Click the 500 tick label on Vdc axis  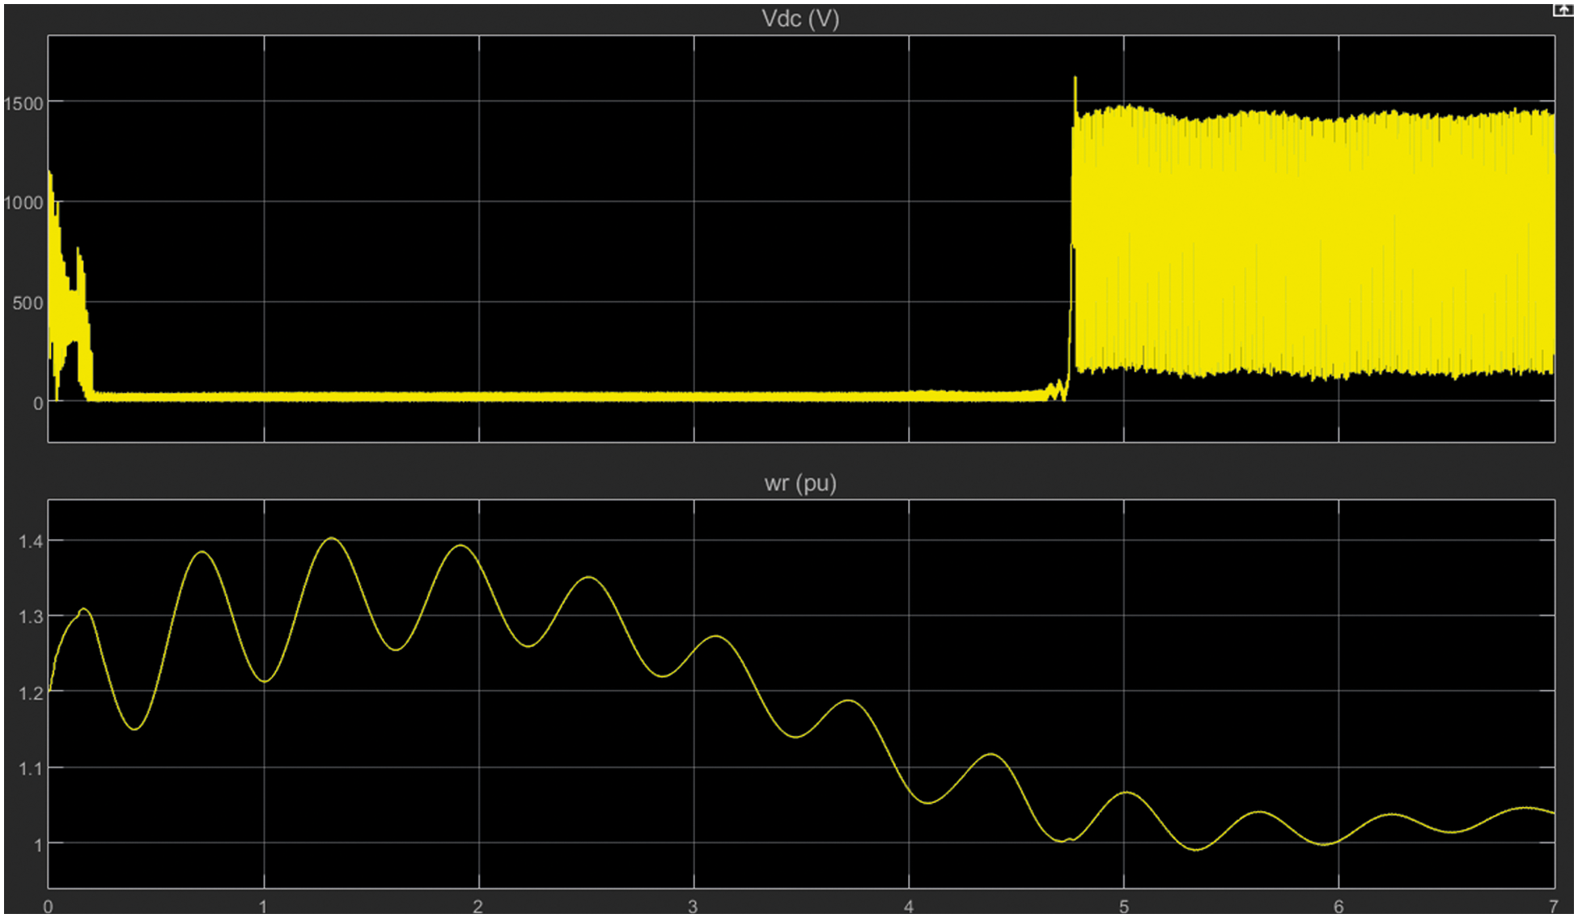28,303
